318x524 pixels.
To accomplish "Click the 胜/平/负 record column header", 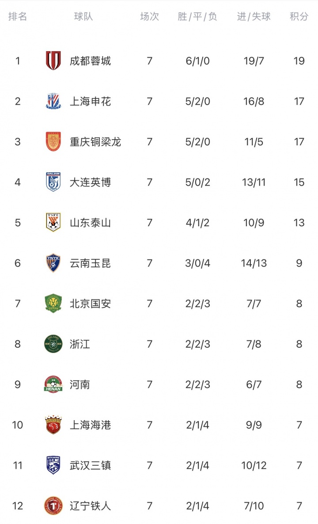I will click(197, 17).
